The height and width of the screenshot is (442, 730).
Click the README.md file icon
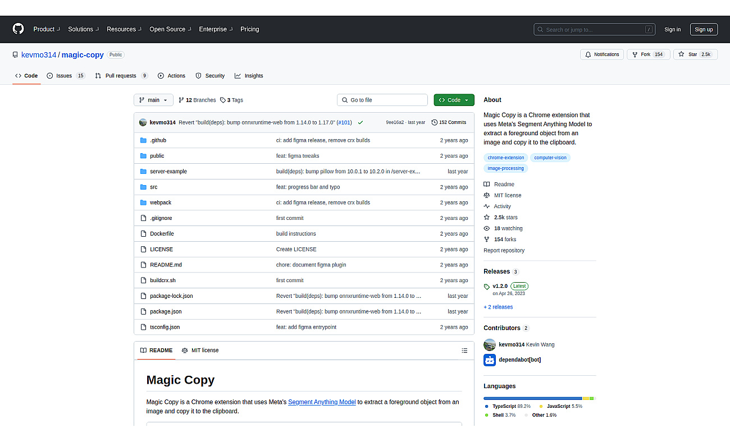143,265
